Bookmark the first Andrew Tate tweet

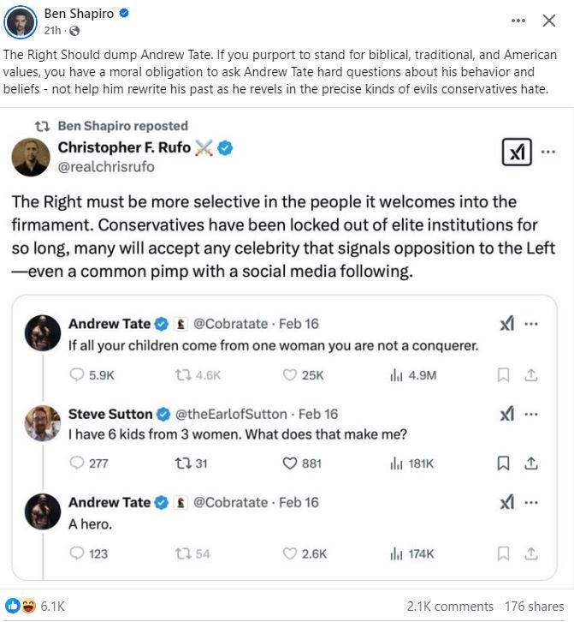click(504, 374)
